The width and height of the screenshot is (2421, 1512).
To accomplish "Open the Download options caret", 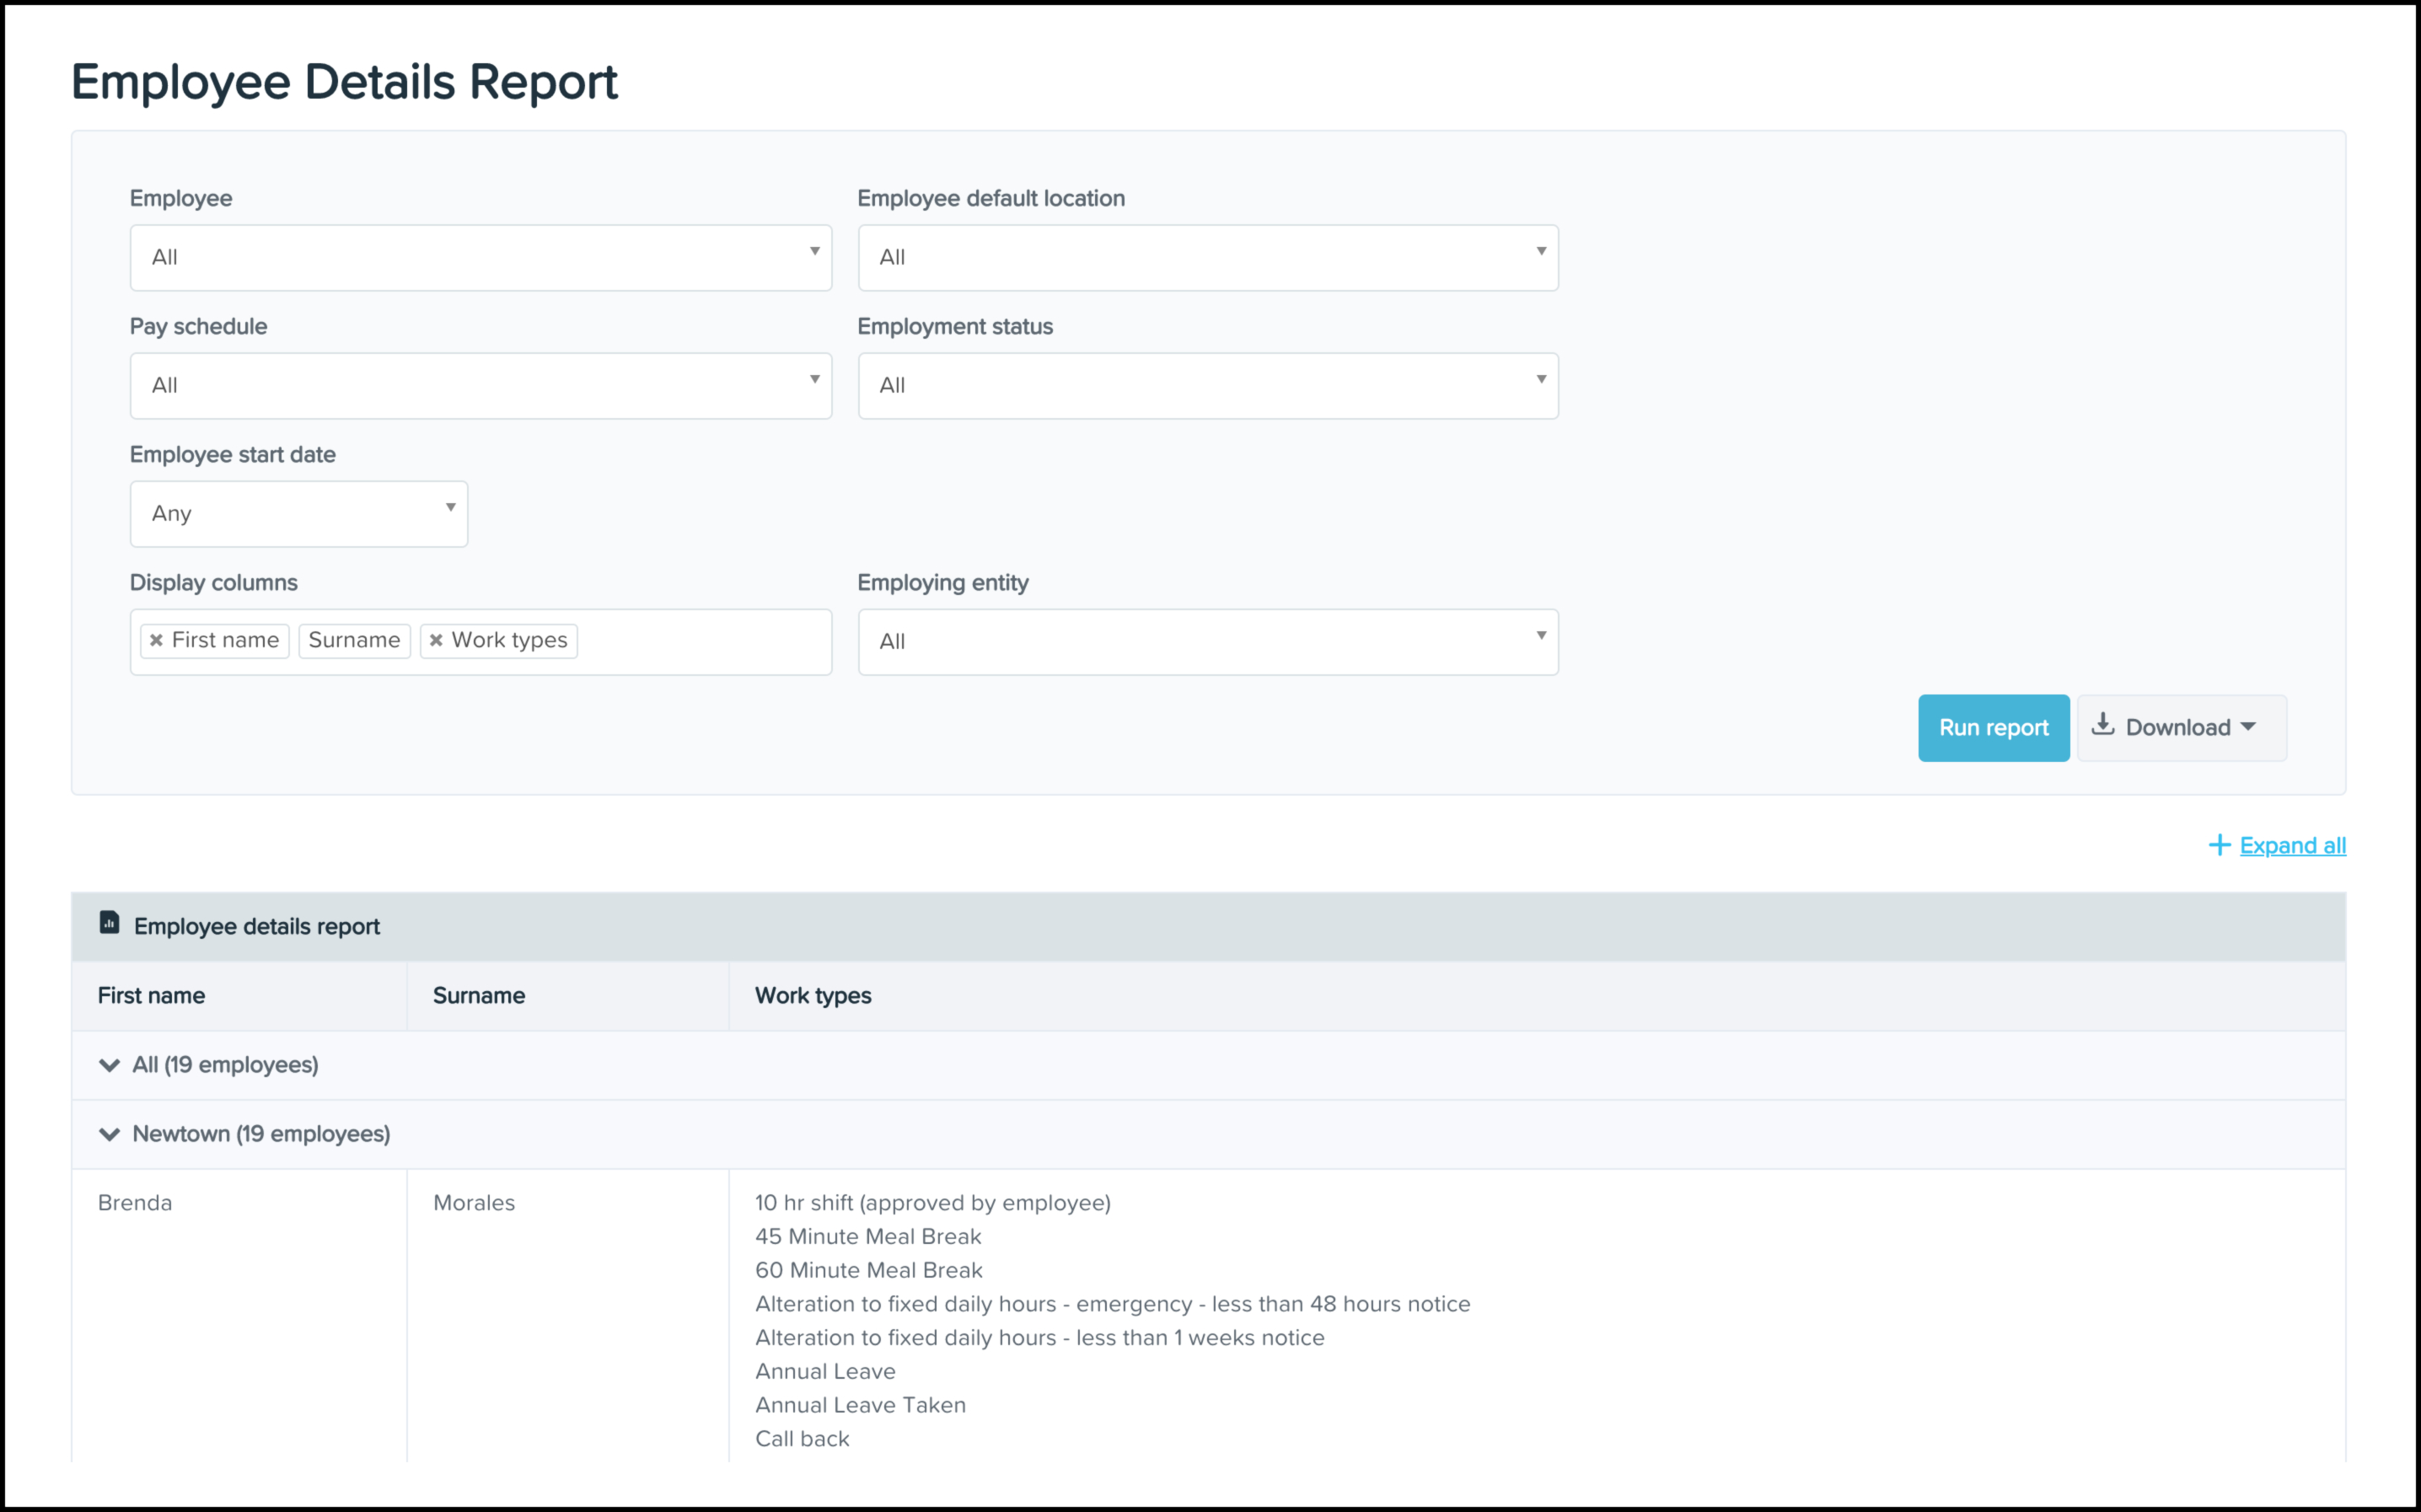I will click(x=2248, y=727).
